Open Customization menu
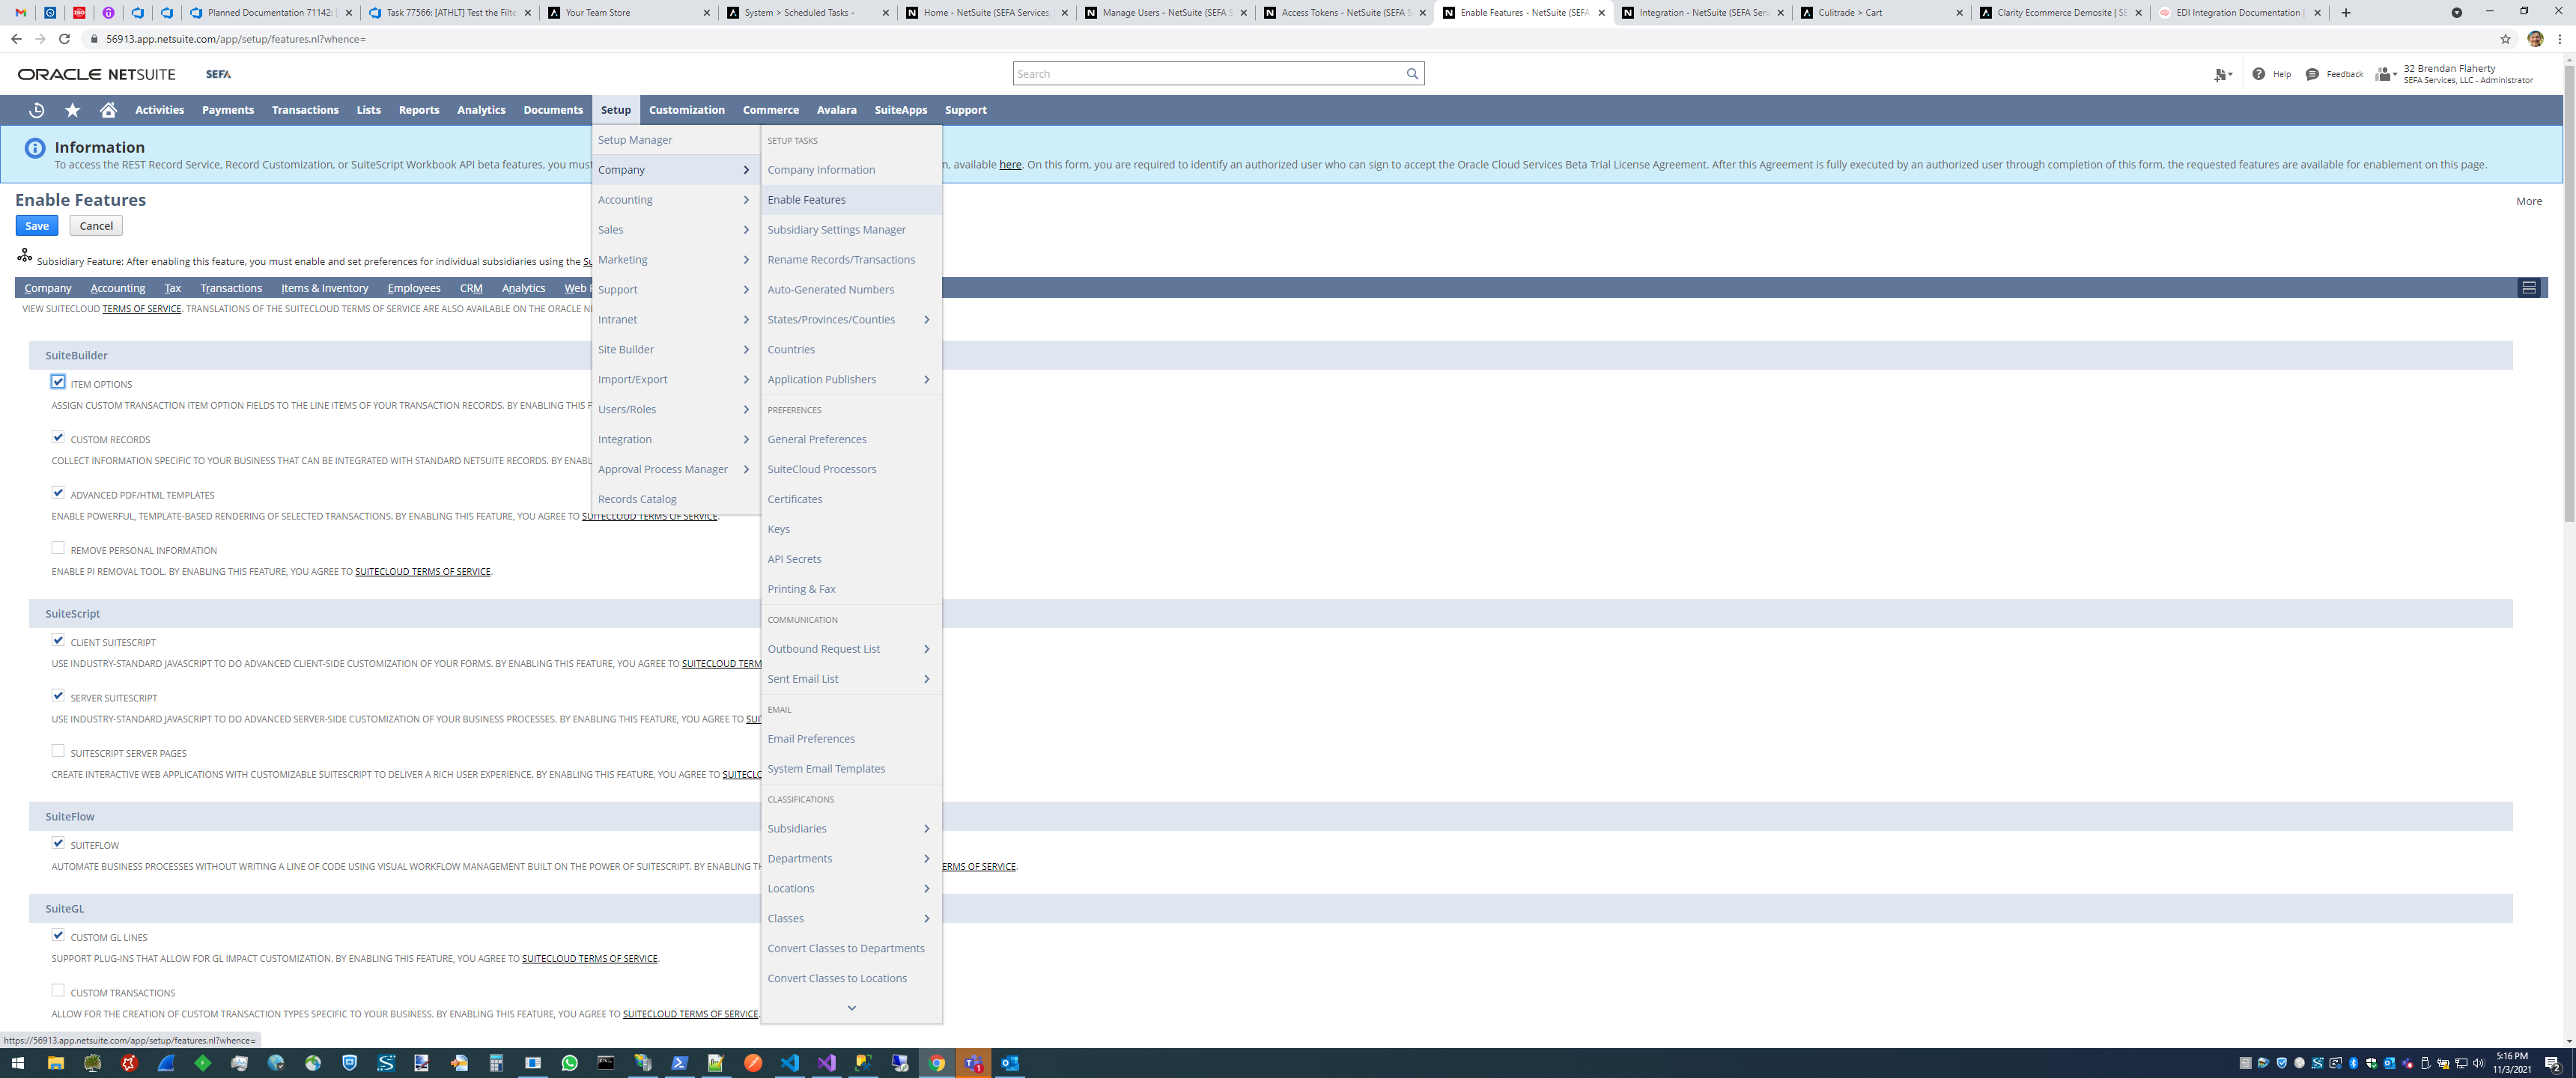 click(x=686, y=110)
